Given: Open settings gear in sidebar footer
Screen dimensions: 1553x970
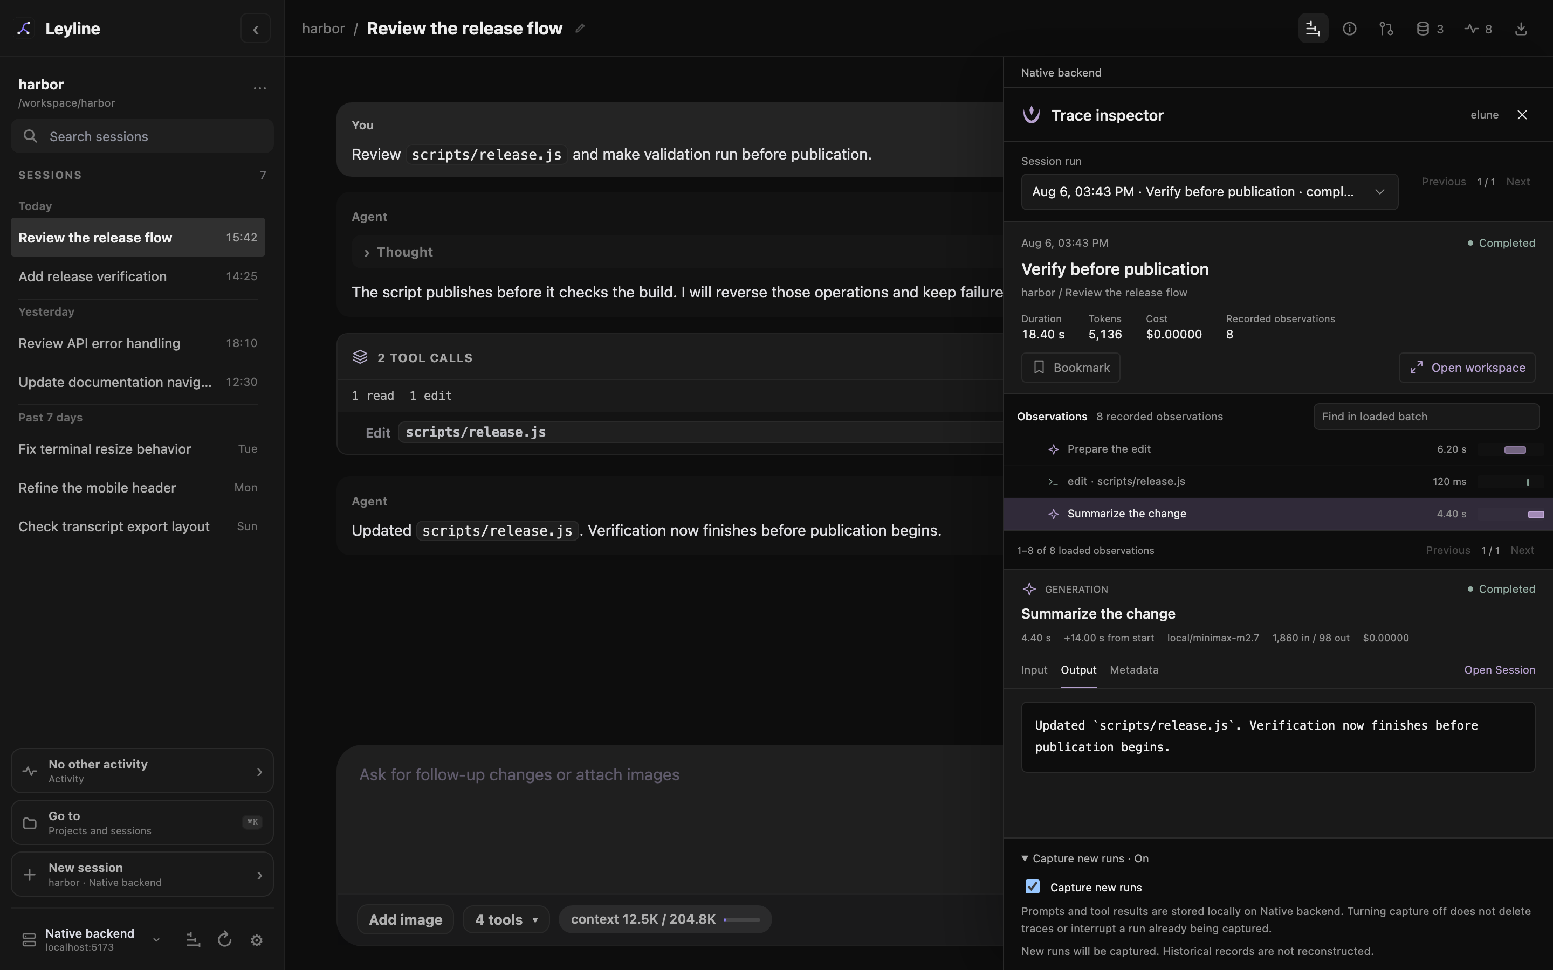Looking at the screenshot, I should [x=257, y=940].
